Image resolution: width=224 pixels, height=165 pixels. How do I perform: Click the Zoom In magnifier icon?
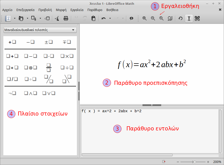pyautogui.click(x=145, y=18)
